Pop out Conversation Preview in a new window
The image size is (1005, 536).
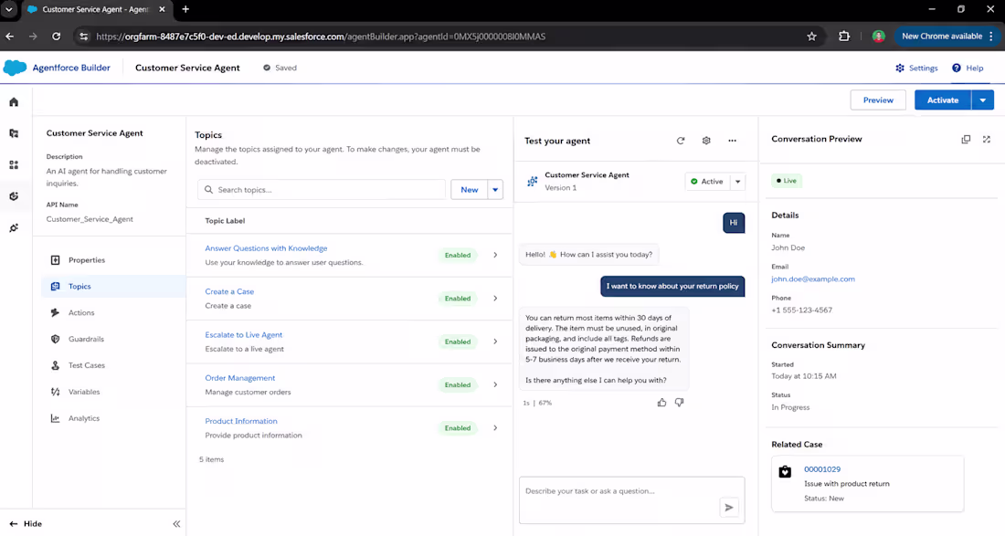[966, 139]
